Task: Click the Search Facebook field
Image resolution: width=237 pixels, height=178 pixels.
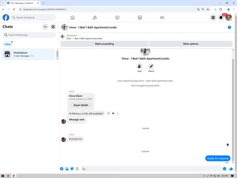Action: coord(33,18)
